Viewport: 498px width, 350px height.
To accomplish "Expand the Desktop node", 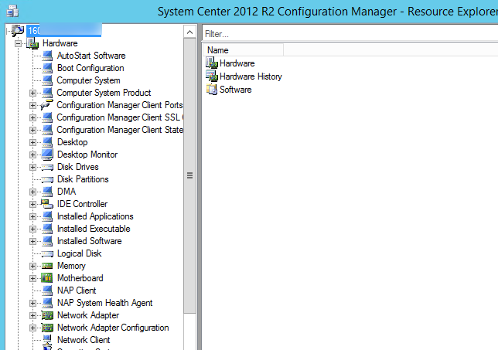I will coord(32,142).
